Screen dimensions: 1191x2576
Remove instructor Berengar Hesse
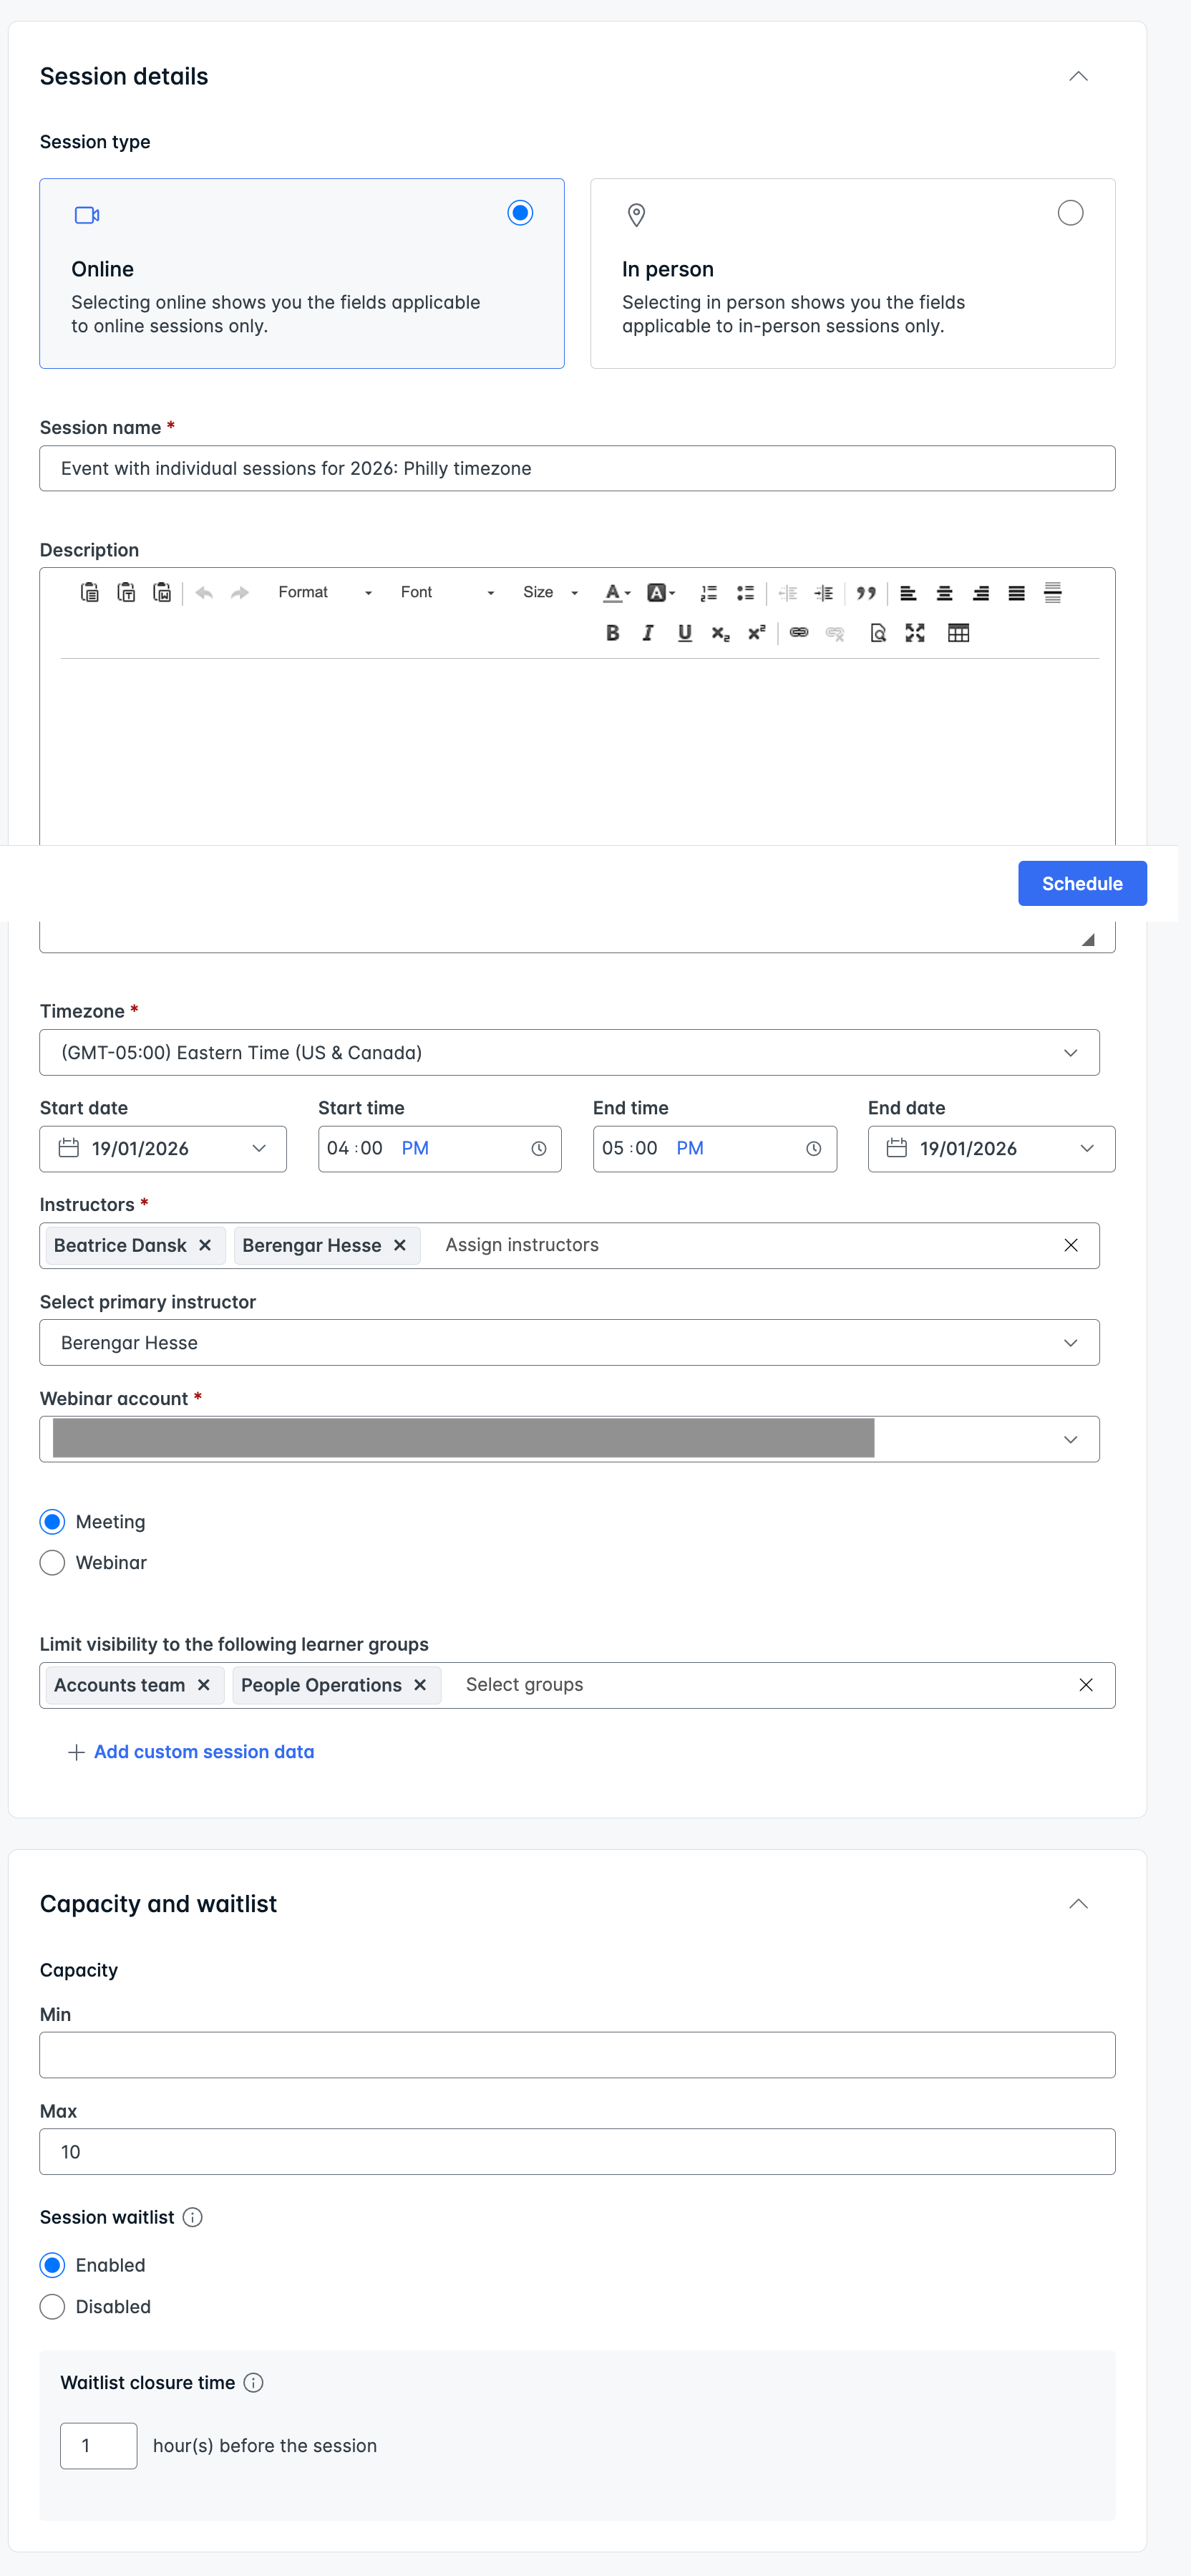pyautogui.click(x=399, y=1246)
